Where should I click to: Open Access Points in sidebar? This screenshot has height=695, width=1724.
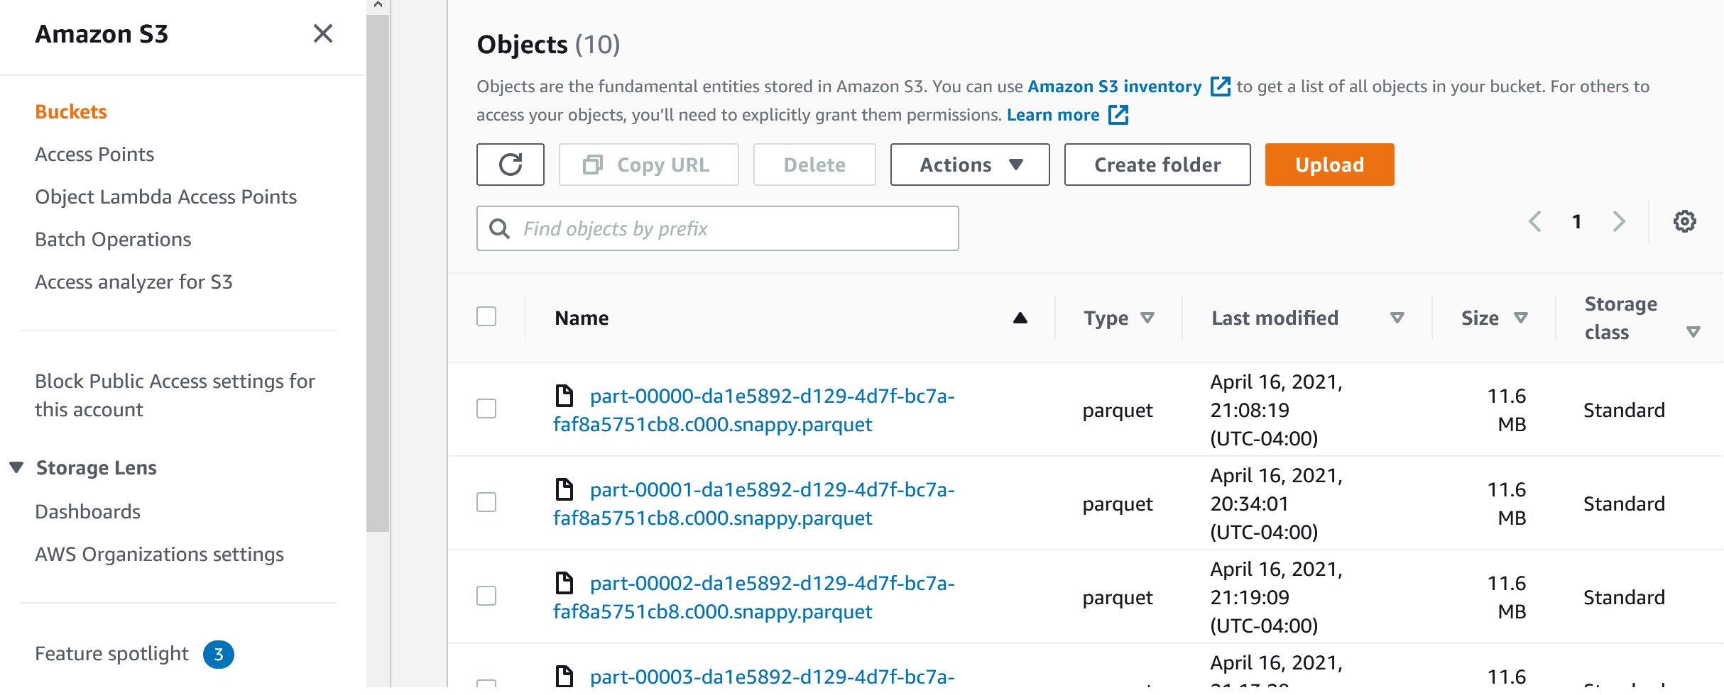pyautogui.click(x=94, y=155)
